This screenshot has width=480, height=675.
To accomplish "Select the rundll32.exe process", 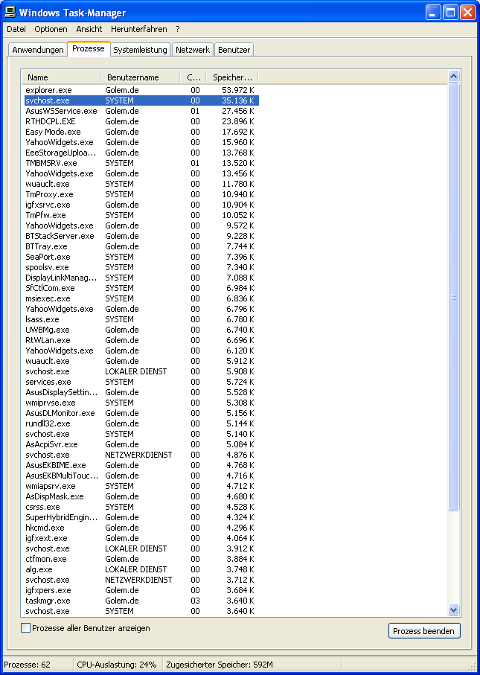I will pos(141,423).
